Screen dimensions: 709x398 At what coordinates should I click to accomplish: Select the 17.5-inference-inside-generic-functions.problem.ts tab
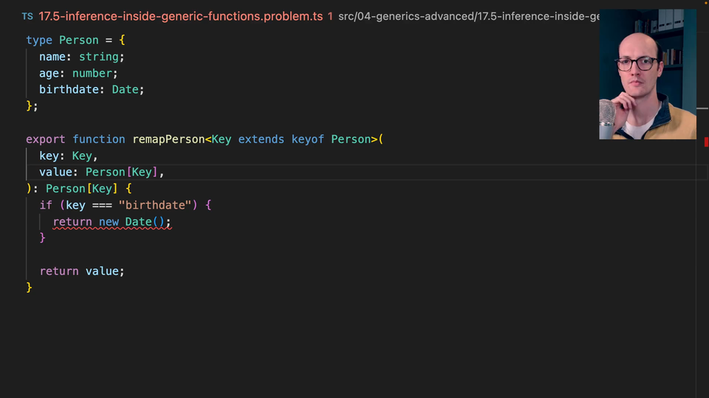181,15
